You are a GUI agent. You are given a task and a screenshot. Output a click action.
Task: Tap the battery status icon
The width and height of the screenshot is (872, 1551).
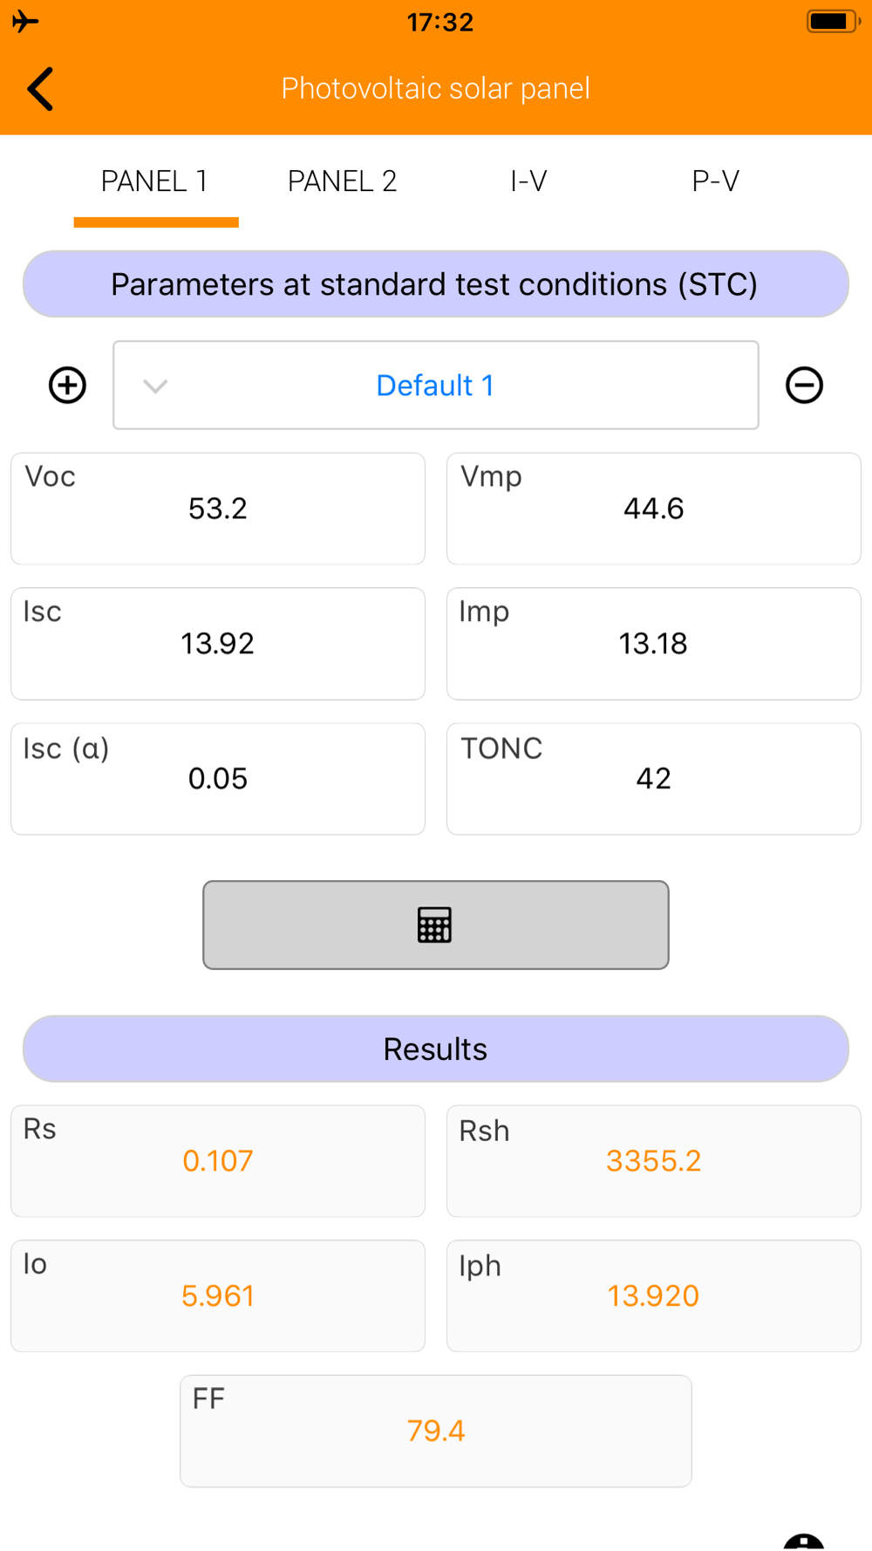click(x=833, y=21)
